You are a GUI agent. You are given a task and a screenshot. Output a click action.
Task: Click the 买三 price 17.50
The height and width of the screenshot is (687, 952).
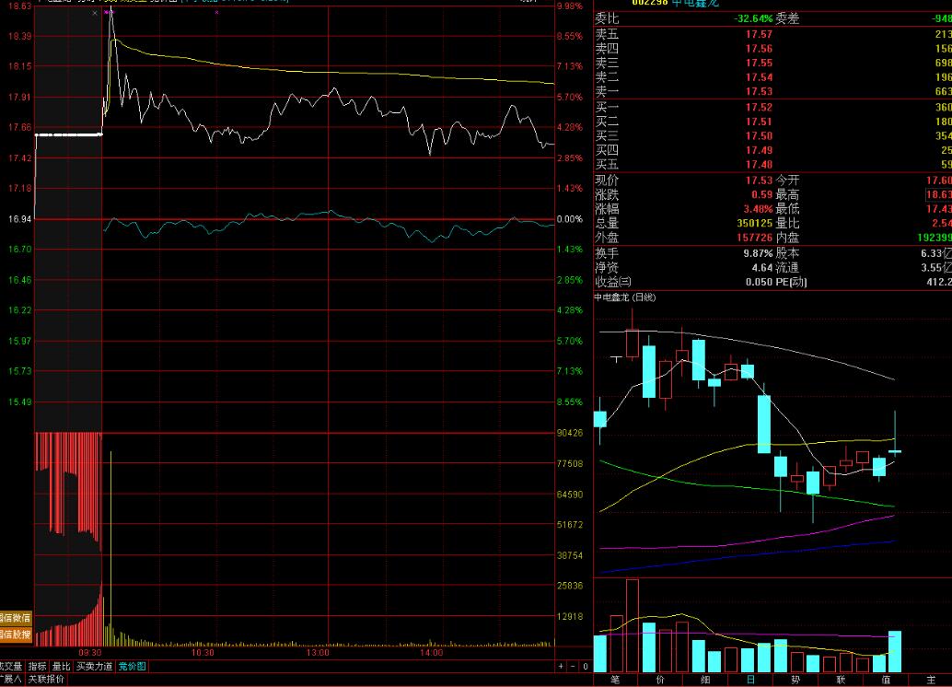coord(759,136)
